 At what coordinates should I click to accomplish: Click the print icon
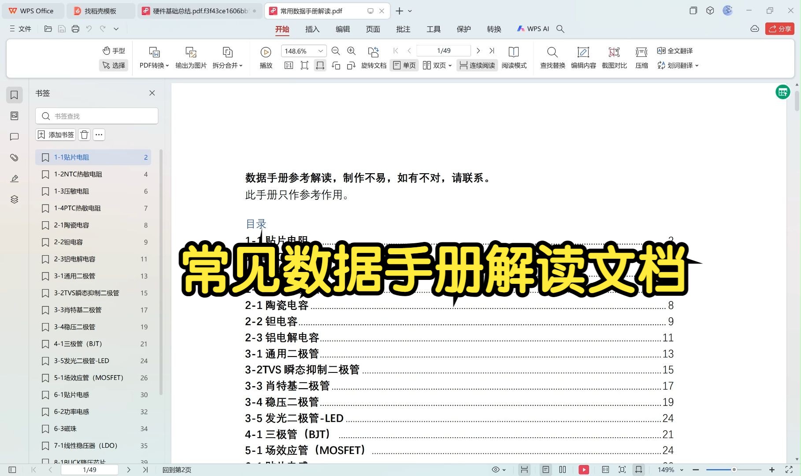point(75,29)
